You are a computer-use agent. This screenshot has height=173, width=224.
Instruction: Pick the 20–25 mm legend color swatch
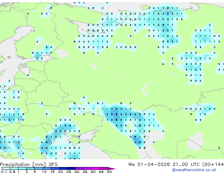pos(63,168)
